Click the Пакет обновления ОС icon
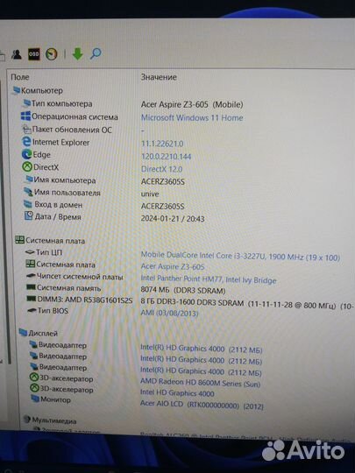The height and width of the screenshot is (473, 355). 26,129
